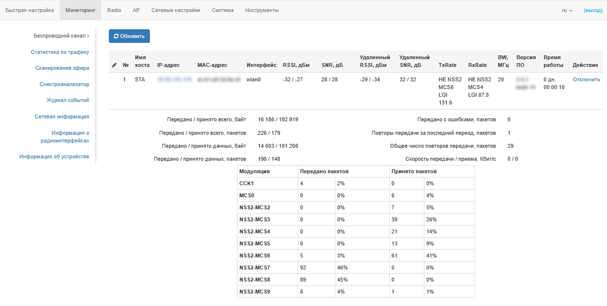Viewport: 607px width, 306px height.
Task: Click the Обновить refresh button
Action: [129, 36]
